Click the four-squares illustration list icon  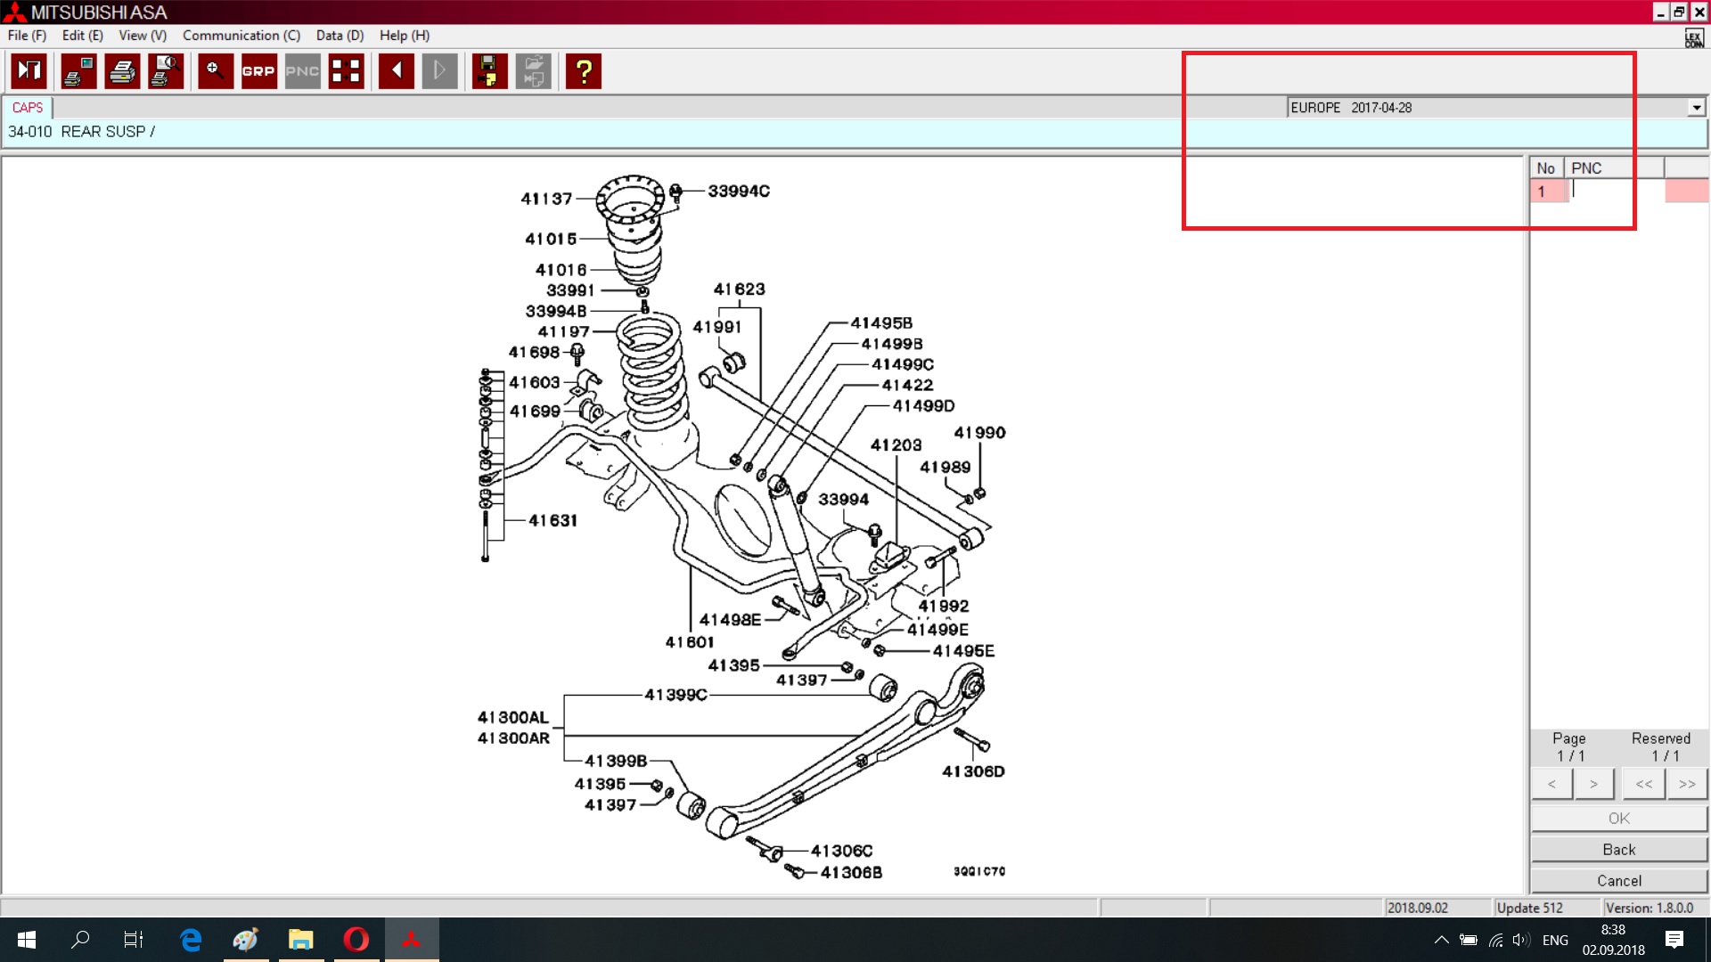pos(346,71)
